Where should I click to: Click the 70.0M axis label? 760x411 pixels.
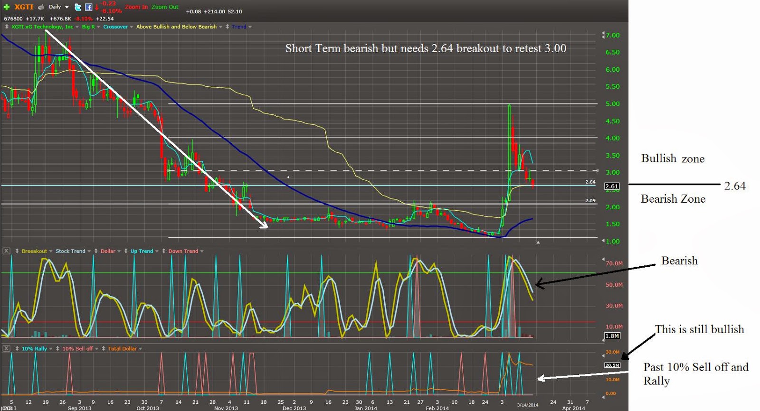coord(614,263)
